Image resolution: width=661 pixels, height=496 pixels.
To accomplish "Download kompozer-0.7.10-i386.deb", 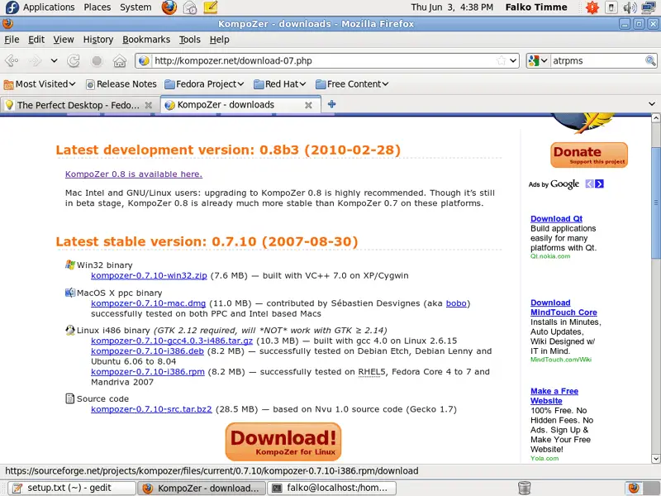I will pos(148,351).
